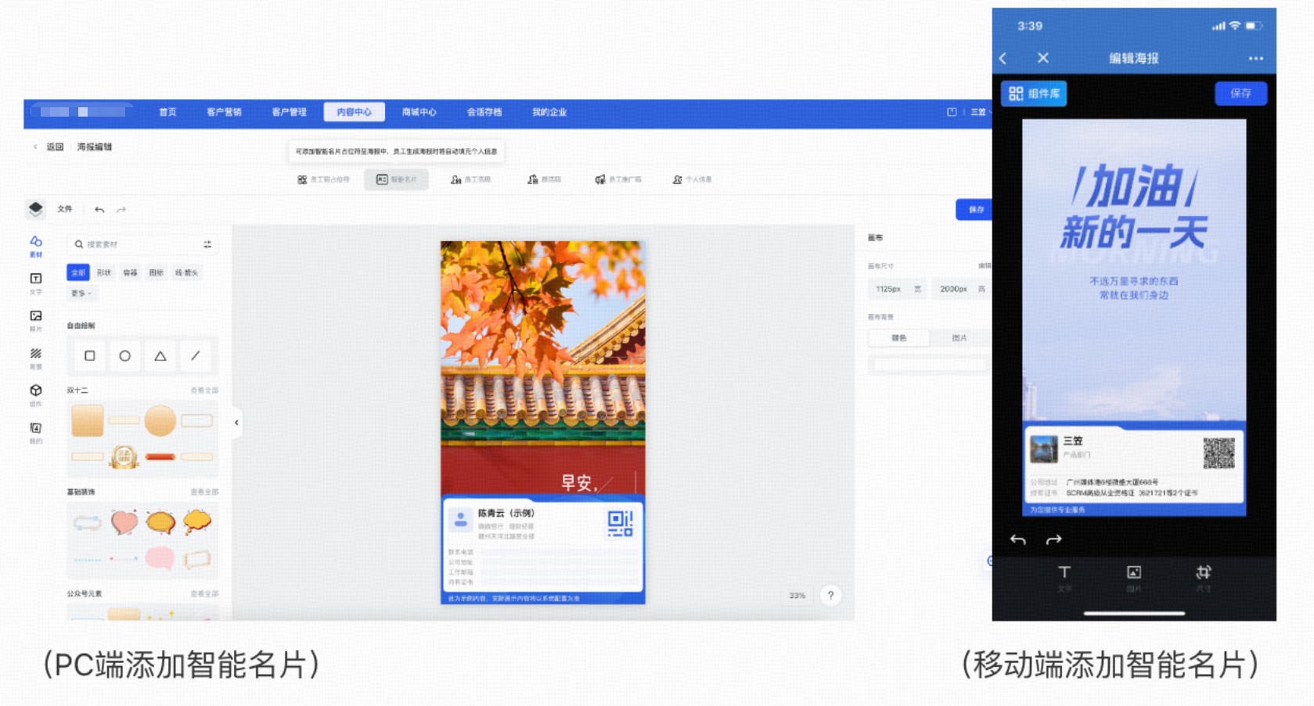This screenshot has height=706, width=1314.
Task: Tap 组件库 button in mobile editor
Action: [x=1034, y=93]
